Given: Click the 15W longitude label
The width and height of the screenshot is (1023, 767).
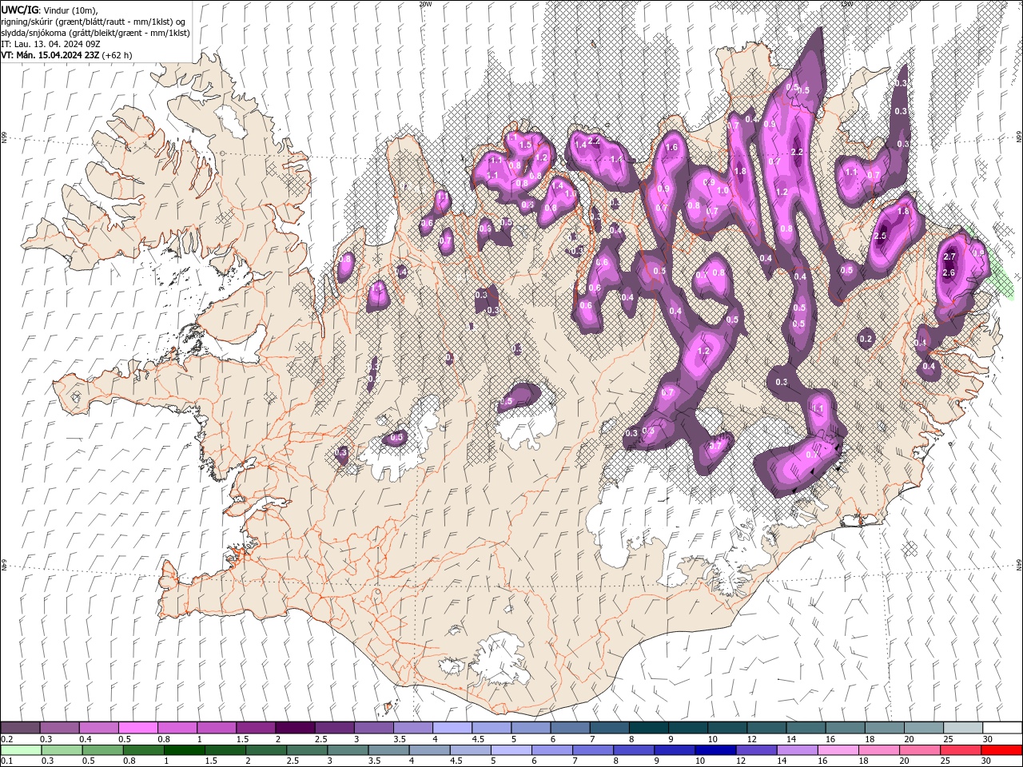Looking at the screenshot, I should tap(846, 4).
